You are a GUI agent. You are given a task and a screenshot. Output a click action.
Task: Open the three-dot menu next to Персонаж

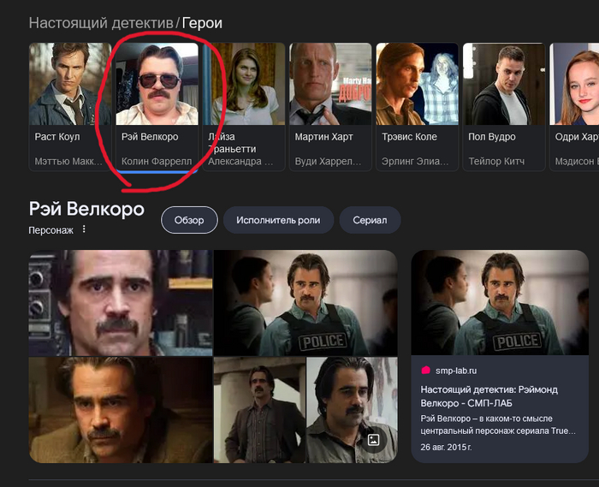point(84,229)
